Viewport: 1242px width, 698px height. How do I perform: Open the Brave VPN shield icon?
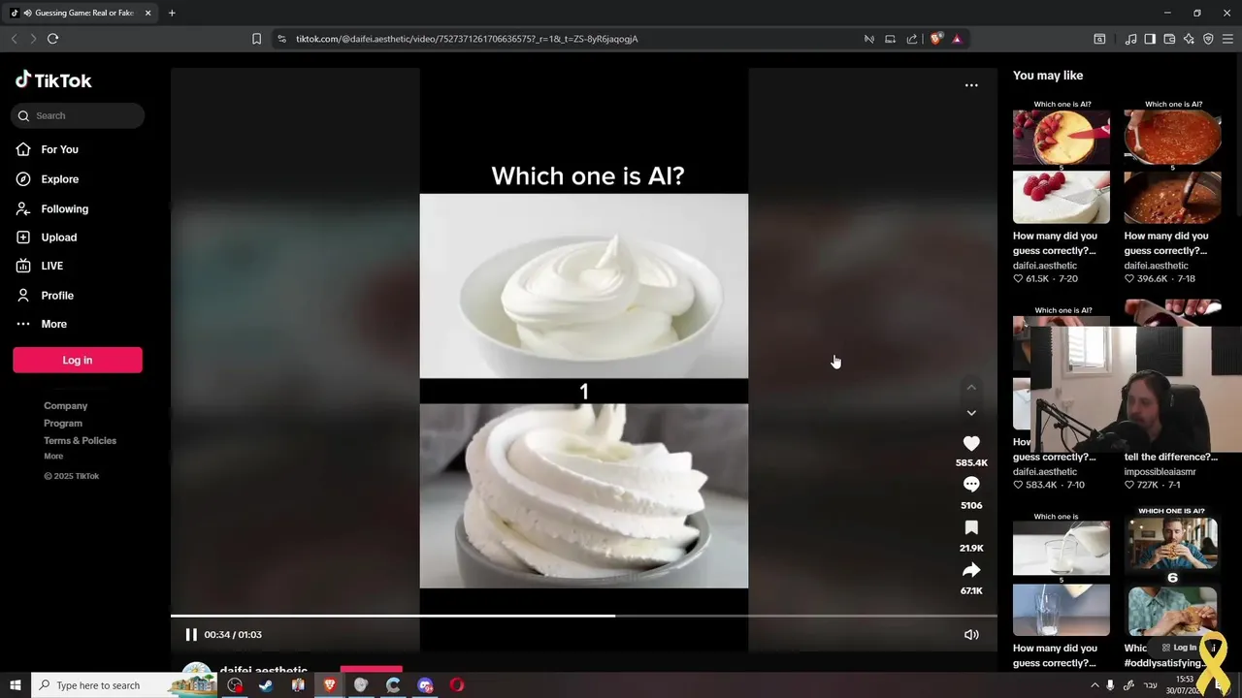pyautogui.click(x=1208, y=39)
